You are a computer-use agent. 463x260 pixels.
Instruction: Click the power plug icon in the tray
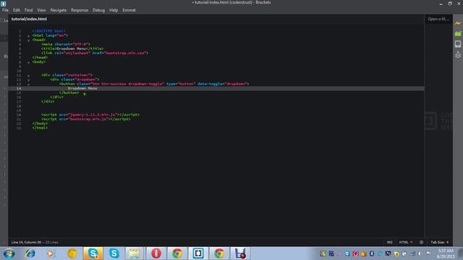click(x=428, y=253)
